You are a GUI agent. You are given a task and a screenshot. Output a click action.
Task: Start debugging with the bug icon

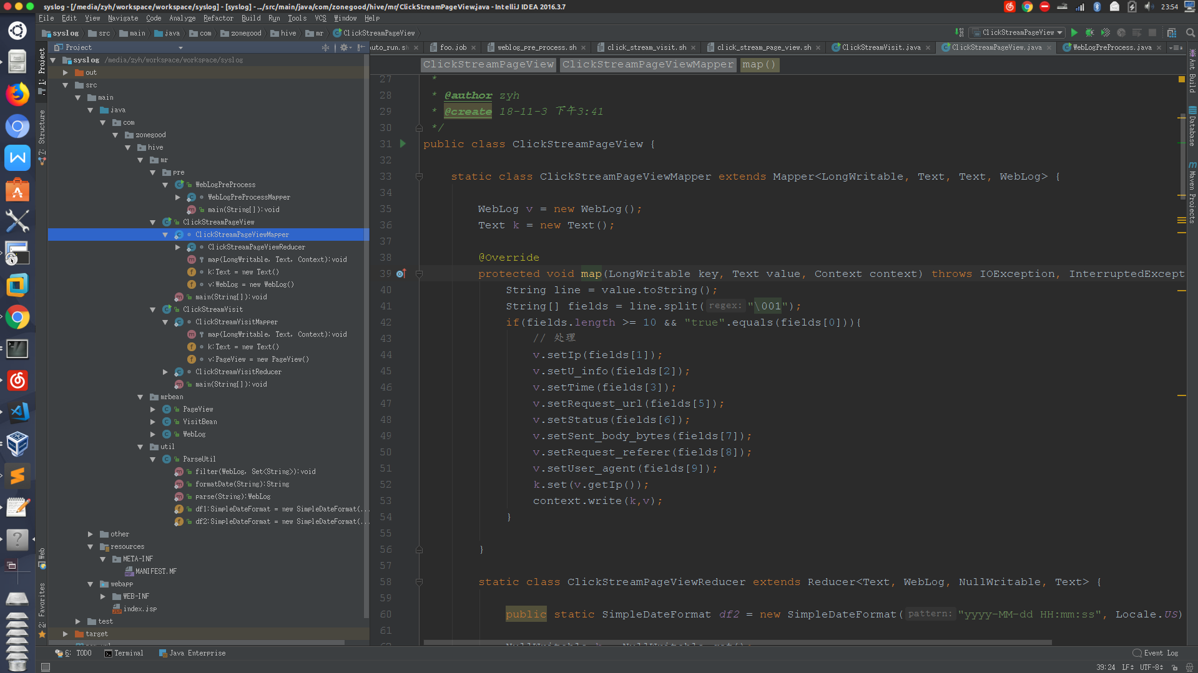(x=1089, y=32)
